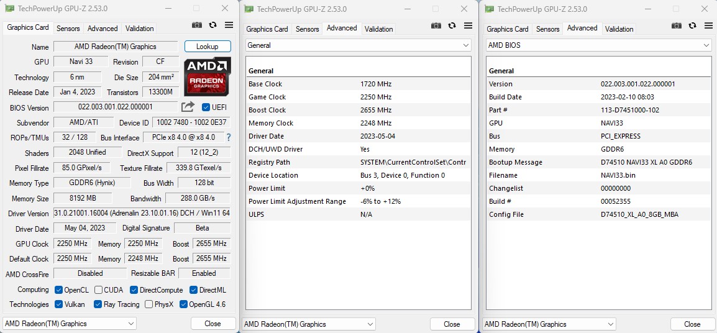Open GPU selector dropdown in left window
Image resolution: width=717 pixels, height=333 pixels.
(70, 324)
